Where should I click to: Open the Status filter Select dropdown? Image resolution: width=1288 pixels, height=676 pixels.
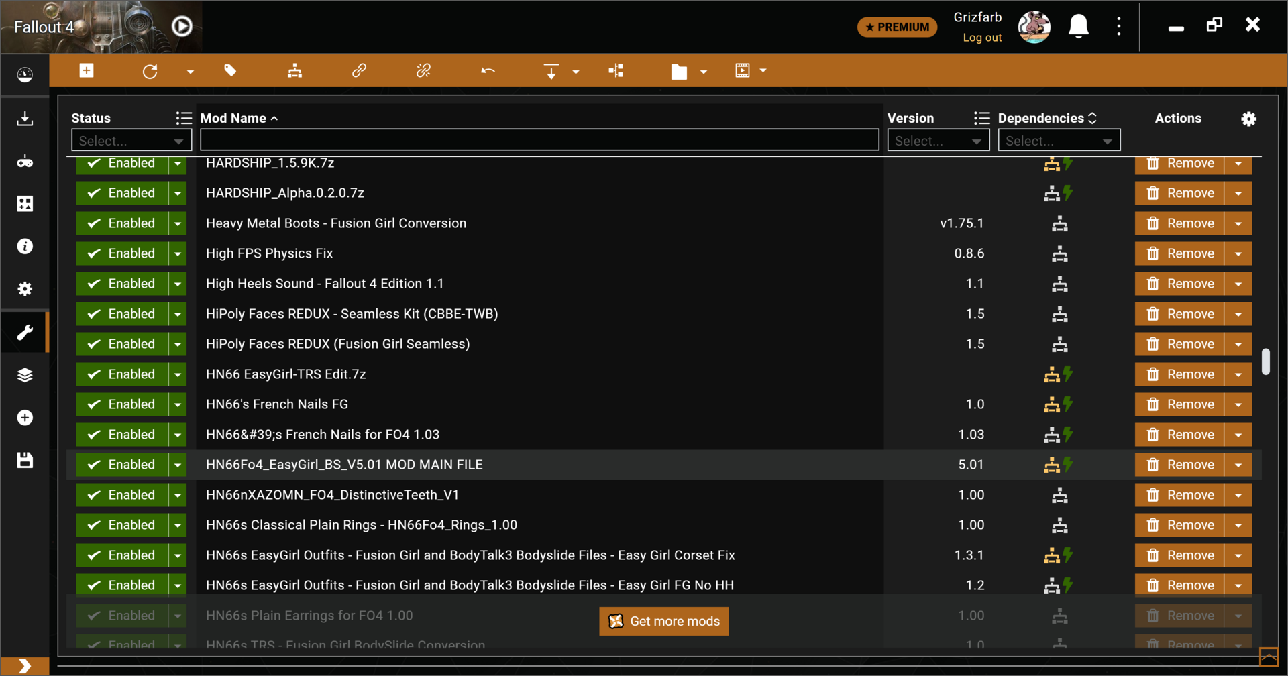[131, 141]
